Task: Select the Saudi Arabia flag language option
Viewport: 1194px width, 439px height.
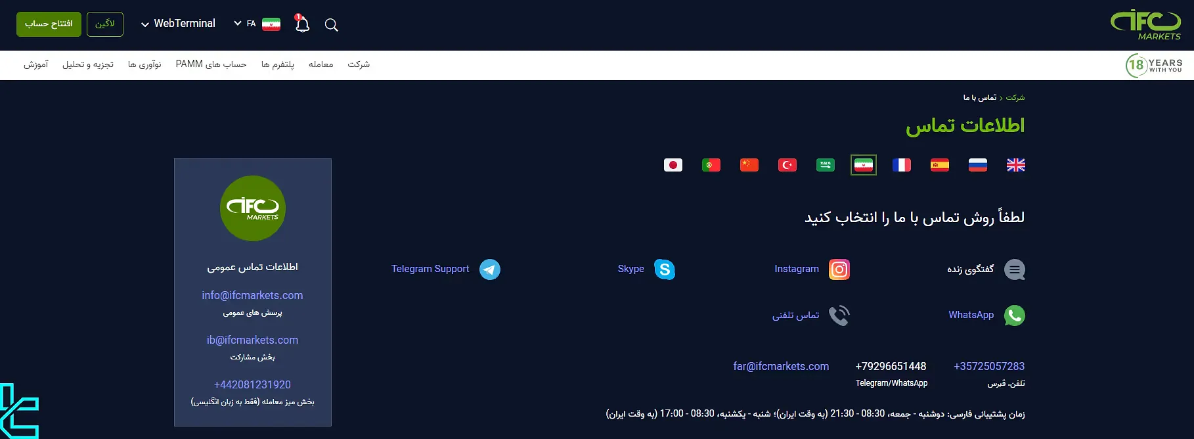Action: coord(826,165)
